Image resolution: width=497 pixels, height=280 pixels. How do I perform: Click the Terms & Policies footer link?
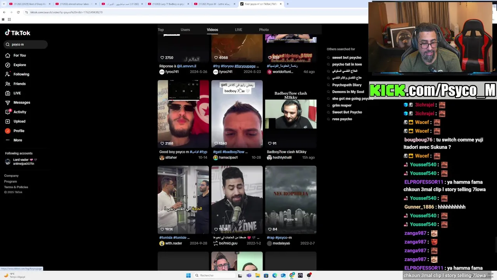[x=16, y=187]
